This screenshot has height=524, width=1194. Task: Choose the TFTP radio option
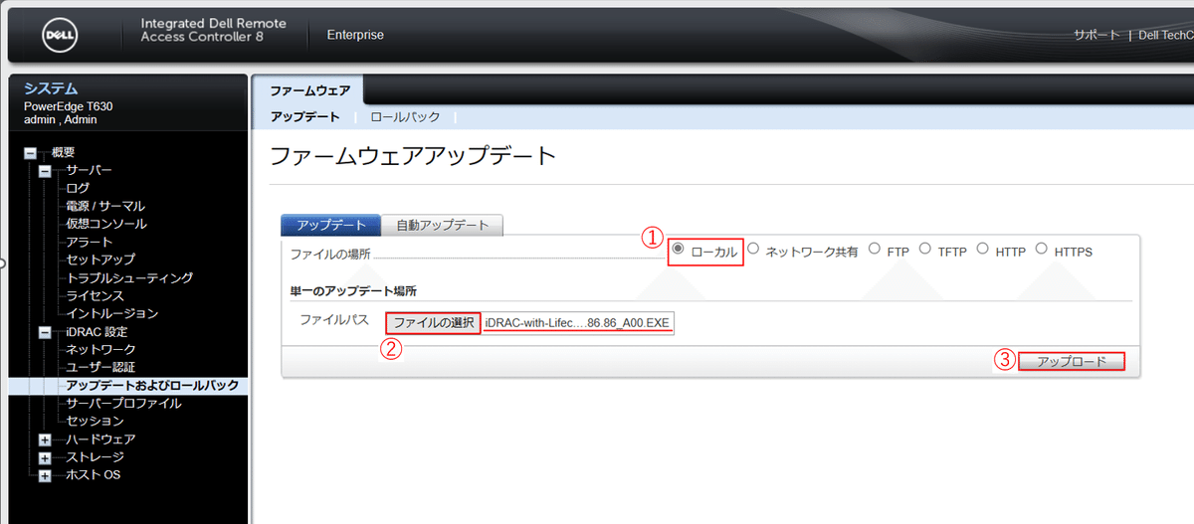tap(924, 250)
